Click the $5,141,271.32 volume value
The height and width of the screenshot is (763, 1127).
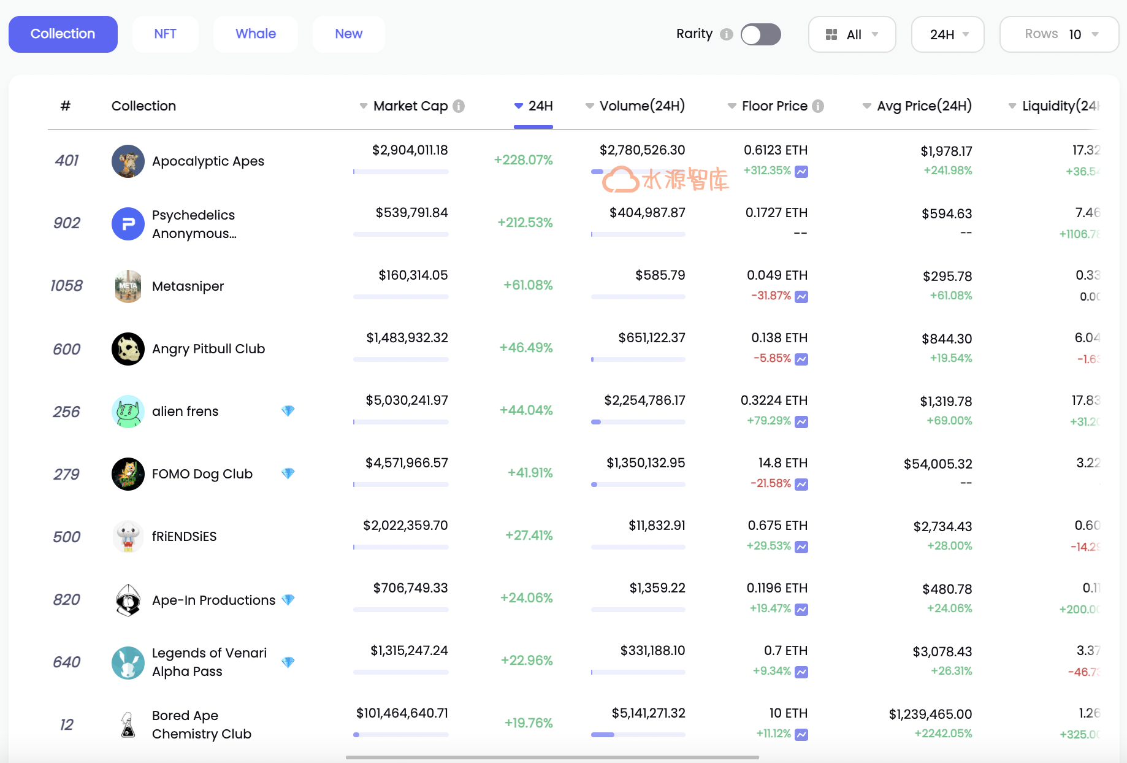pos(648,713)
